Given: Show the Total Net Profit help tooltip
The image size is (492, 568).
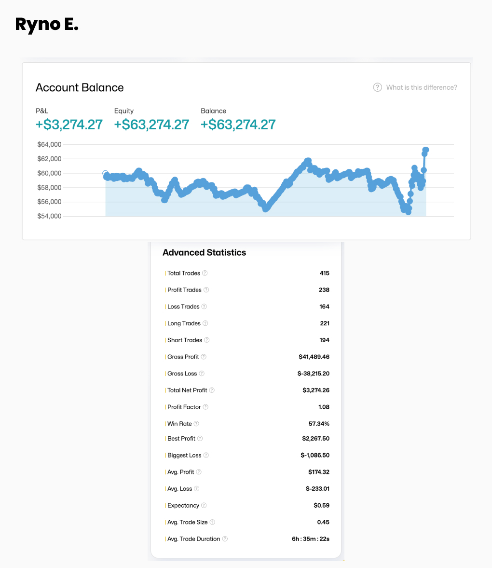Looking at the screenshot, I should pyautogui.click(x=212, y=390).
